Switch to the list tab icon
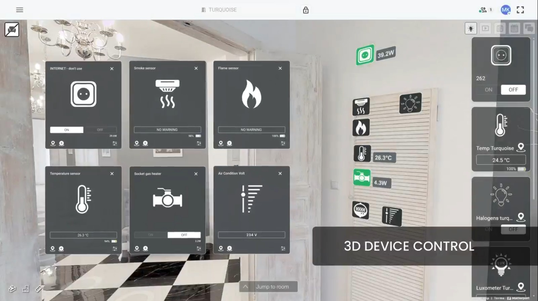 coord(500,29)
